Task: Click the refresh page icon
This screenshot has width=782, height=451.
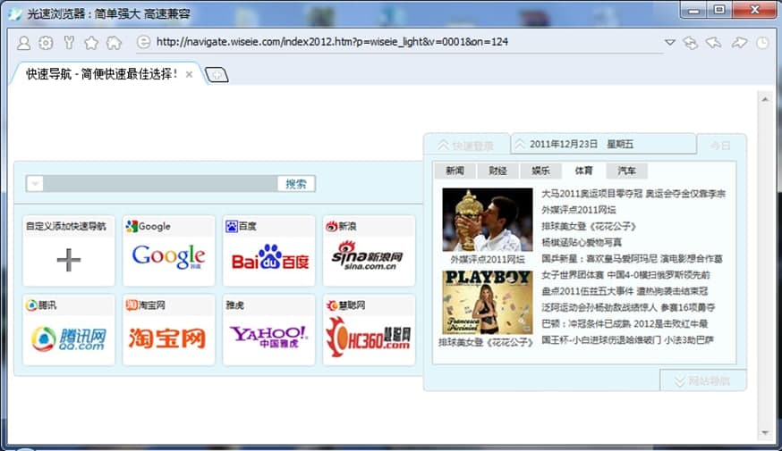Action: coord(691,43)
